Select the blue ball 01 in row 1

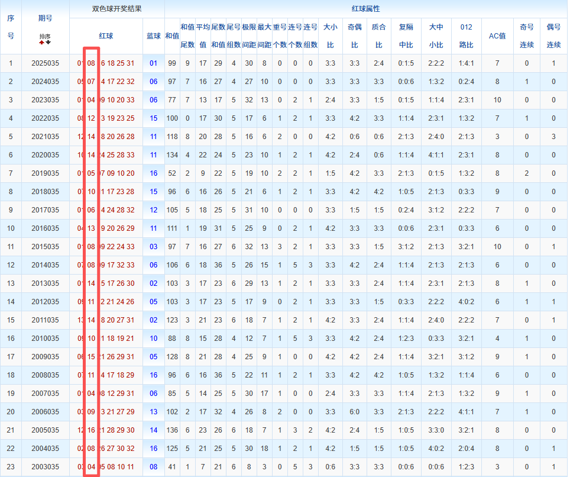pos(154,63)
